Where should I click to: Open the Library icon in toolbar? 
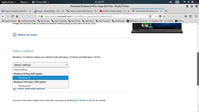point(186,16)
